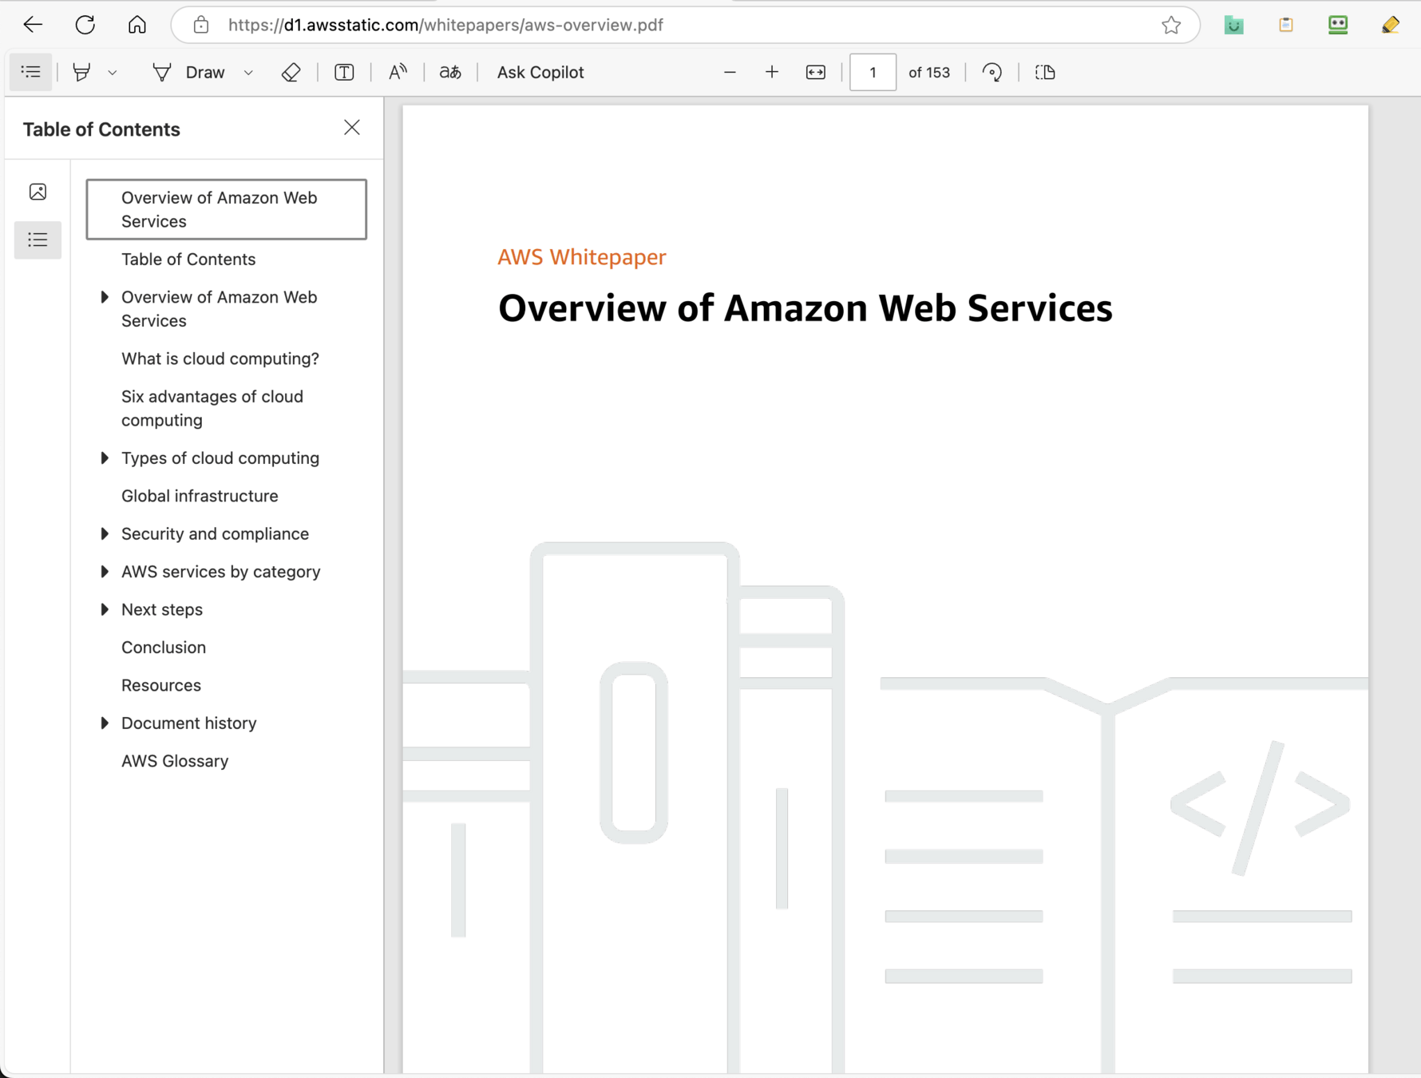Expand Security and compliance

105,533
